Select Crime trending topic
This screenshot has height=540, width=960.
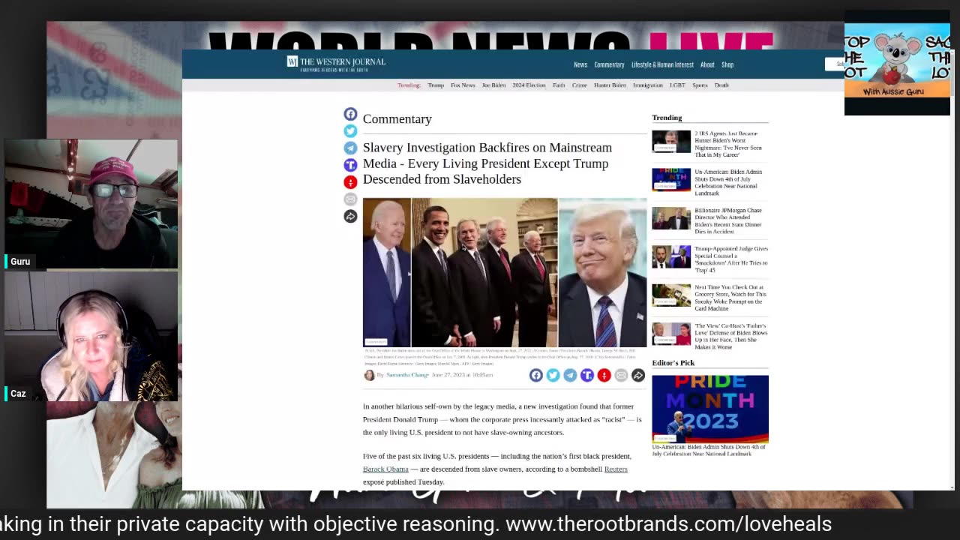[579, 85]
